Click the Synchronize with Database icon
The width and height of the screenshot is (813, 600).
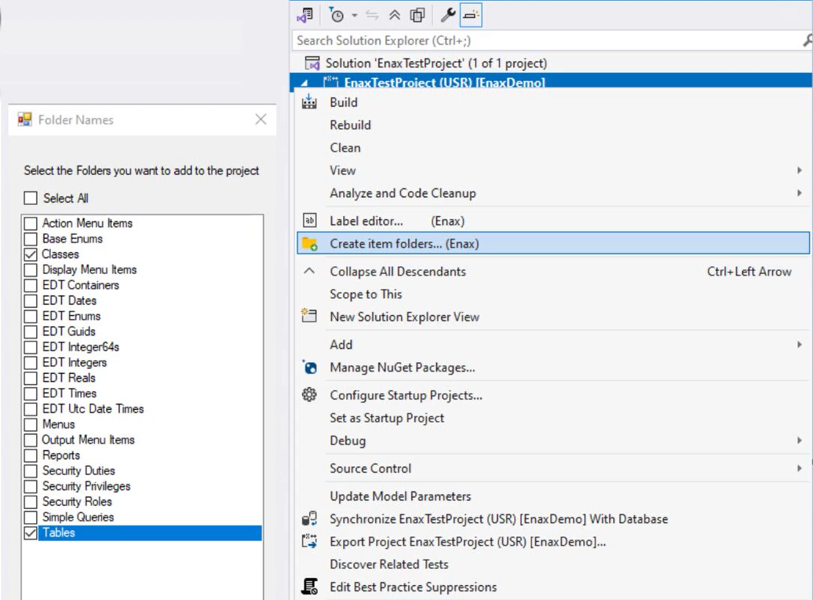pos(309,519)
